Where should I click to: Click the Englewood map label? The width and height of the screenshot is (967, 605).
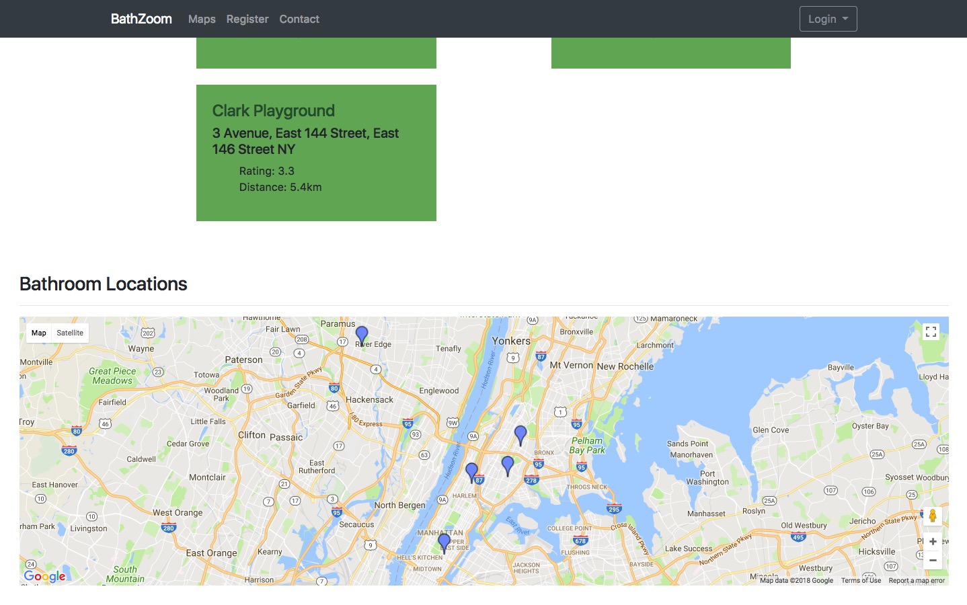coord(439,391)
